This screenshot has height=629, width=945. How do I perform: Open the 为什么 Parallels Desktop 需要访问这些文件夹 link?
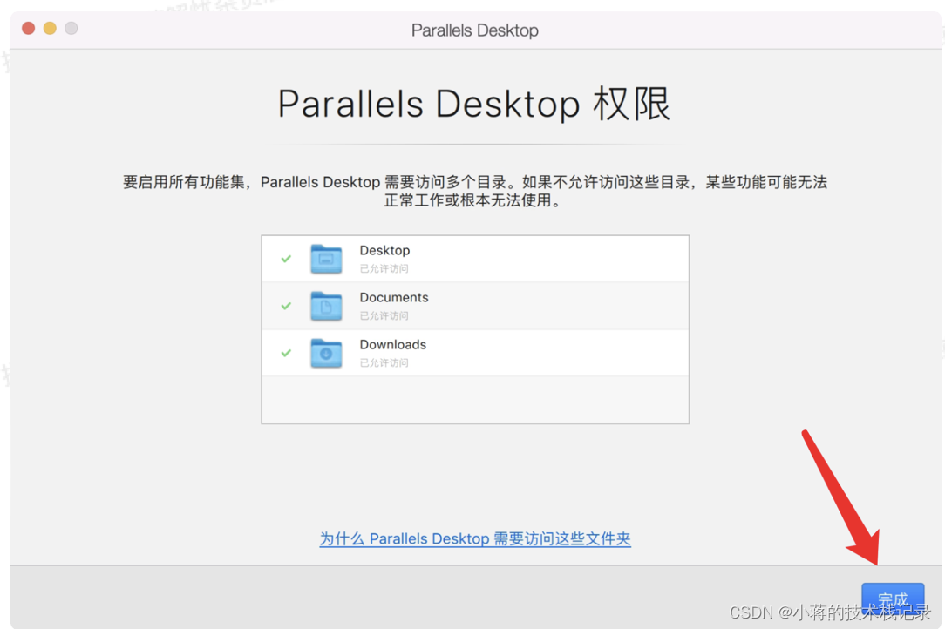point(475,538)
